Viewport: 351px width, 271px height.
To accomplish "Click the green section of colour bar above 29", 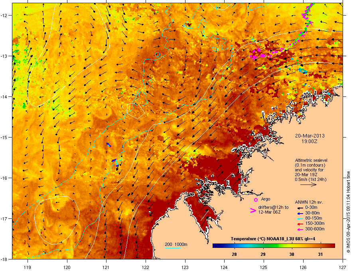I will click(x=264, y=246).
